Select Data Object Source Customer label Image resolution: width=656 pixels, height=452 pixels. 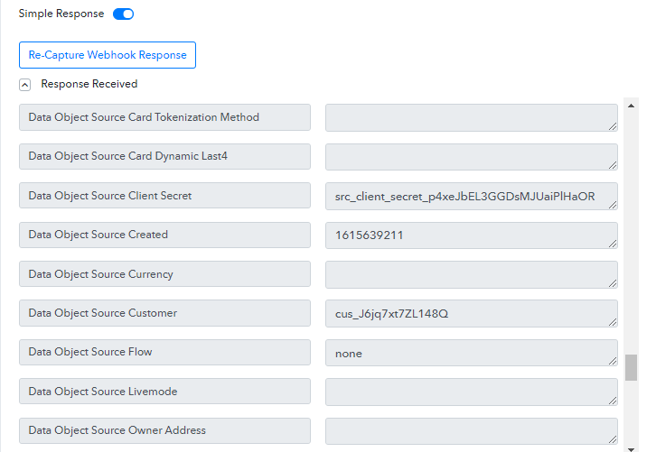click(x=164, y=313)
